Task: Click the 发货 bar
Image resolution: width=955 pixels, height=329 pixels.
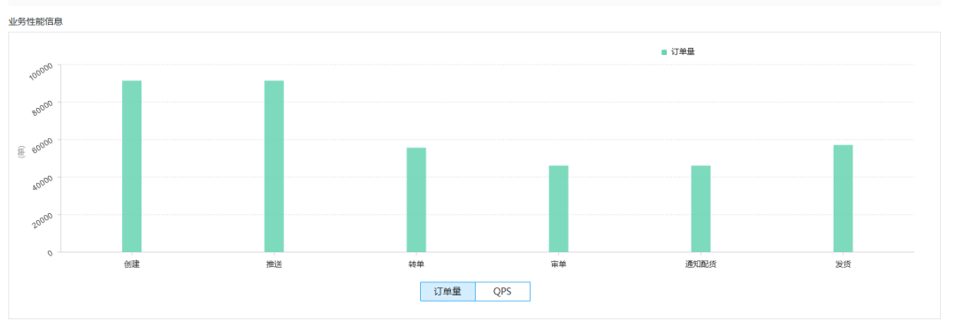Action: tap(843, 199)
